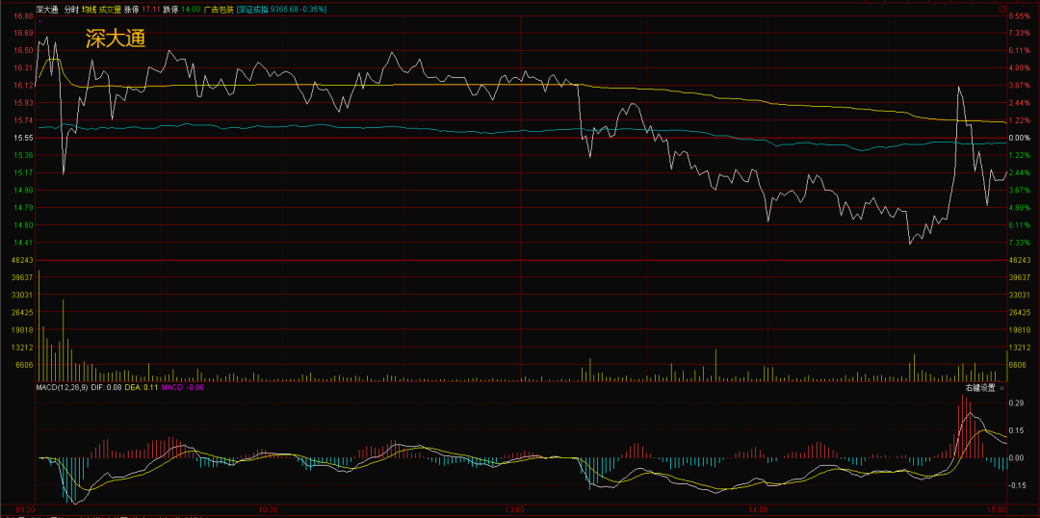Screen dimensions: 1040x518
Task: Open the 右键设置 settings link
Action: pos(981,388)
